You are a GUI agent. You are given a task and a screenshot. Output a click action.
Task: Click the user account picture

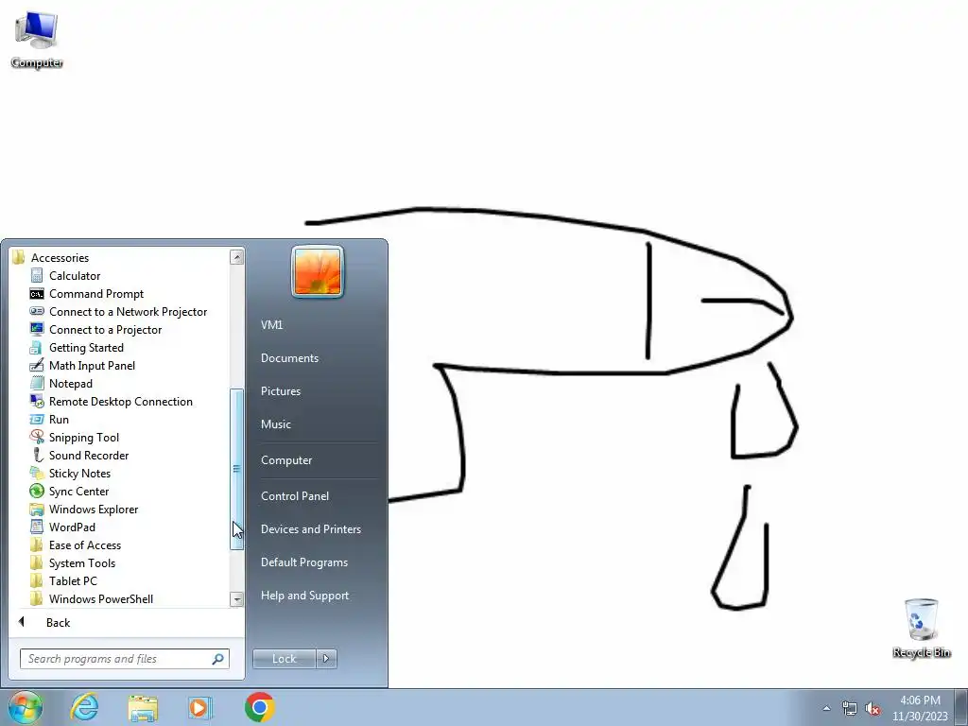coord(318,271)
